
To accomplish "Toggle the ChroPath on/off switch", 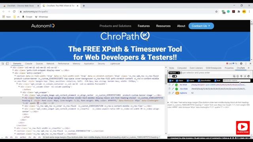I will click(174, 76).
